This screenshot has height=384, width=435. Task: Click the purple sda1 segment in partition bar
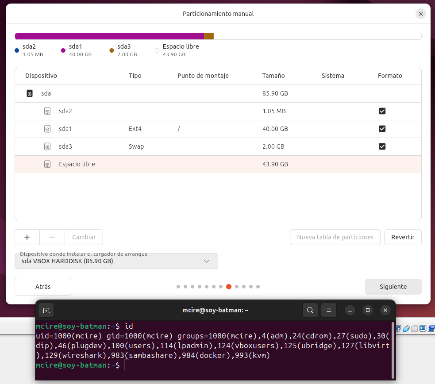click(109, 36)
